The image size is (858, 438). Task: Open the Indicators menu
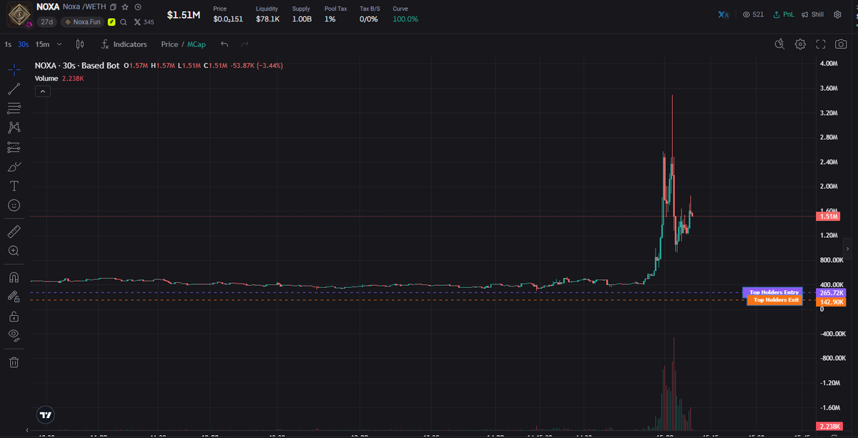[124, 44]
